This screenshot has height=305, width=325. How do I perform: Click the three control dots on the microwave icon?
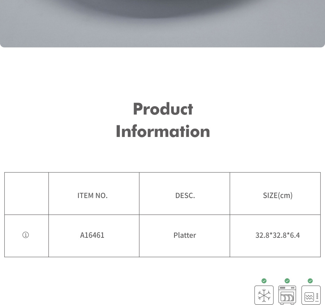[x=317, y=297]
